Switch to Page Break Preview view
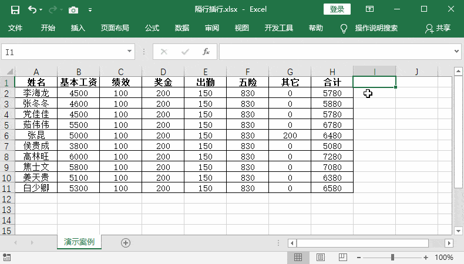 click(x=343, y=257)
